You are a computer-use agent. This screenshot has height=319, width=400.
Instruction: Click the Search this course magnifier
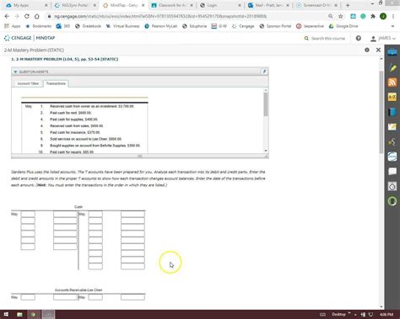coord(306,38)
